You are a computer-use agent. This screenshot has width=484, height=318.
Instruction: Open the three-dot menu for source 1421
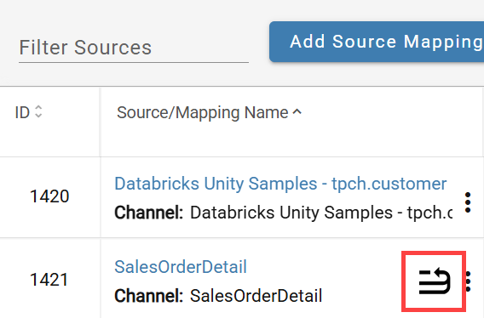(x=469, y=281)
